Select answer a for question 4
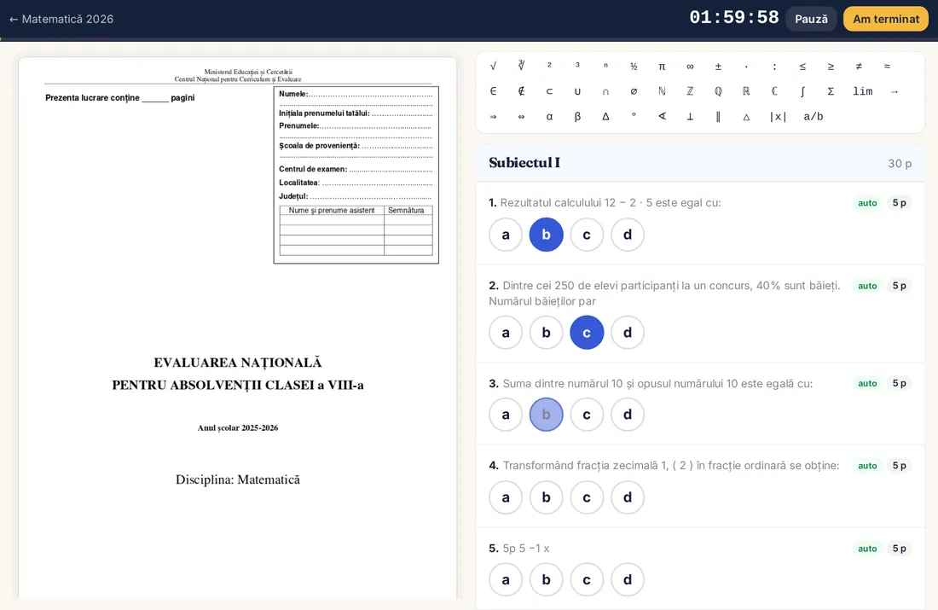The width and height of the screenshot is (938, 610). [x=506, y=497]
